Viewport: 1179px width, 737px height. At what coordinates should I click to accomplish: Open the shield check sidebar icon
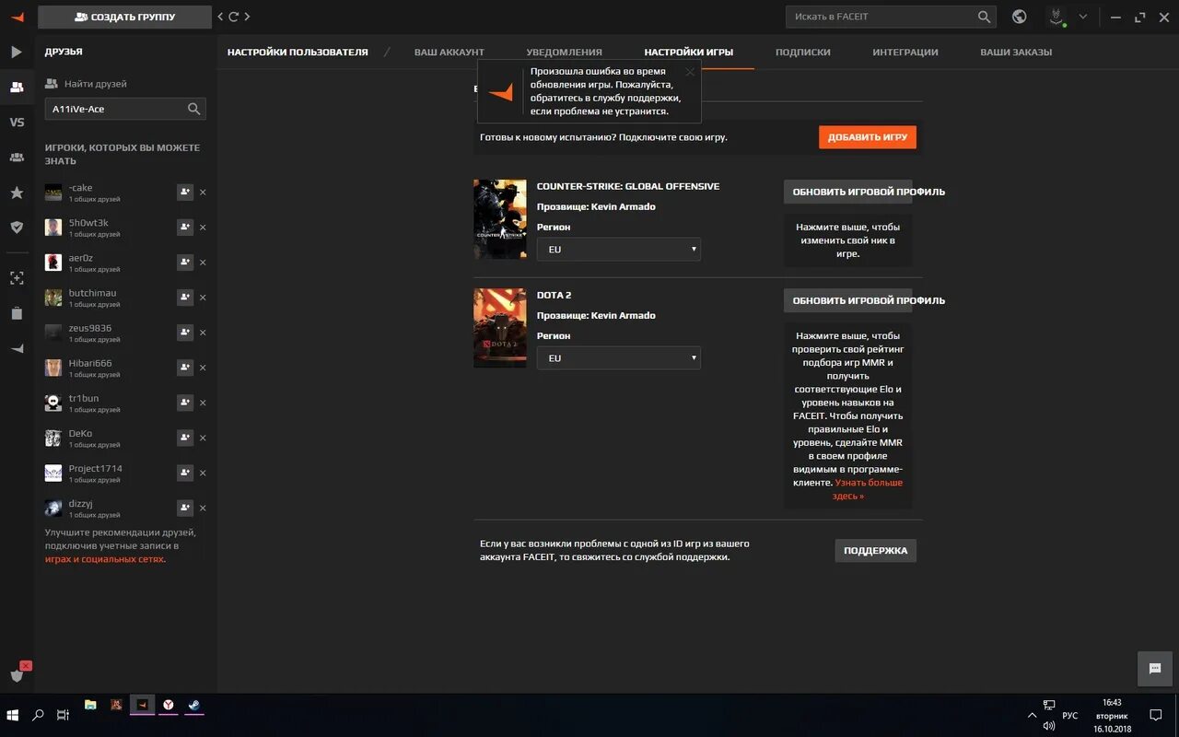pos(17,227)
